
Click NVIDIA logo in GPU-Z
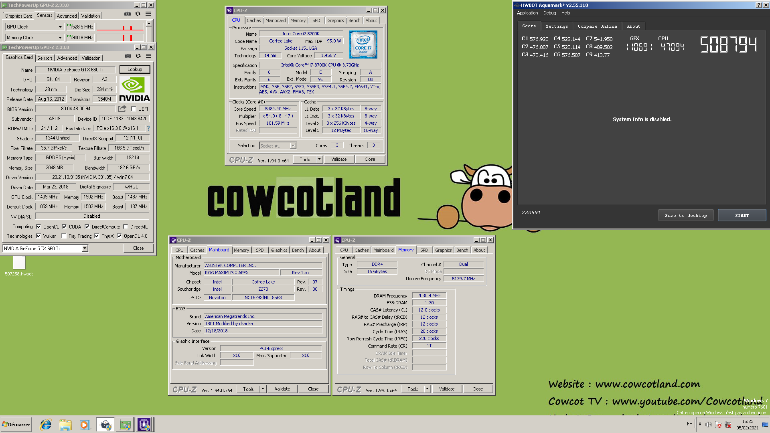(x=135, y=89)
